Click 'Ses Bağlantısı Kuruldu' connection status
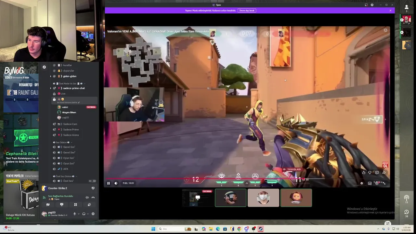This screenshot has height=234, width=416. 60,196
